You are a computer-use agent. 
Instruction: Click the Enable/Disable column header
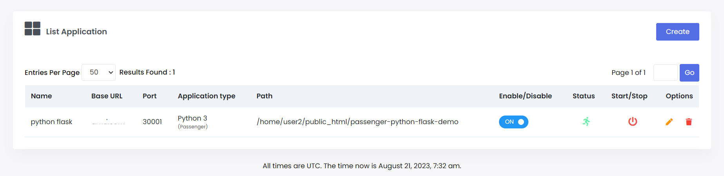click(x=525, y=96)
